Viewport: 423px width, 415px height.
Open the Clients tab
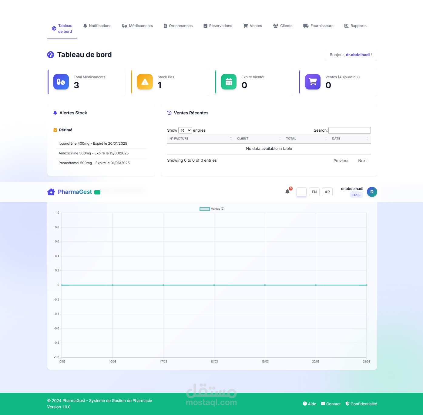(283, 26)
